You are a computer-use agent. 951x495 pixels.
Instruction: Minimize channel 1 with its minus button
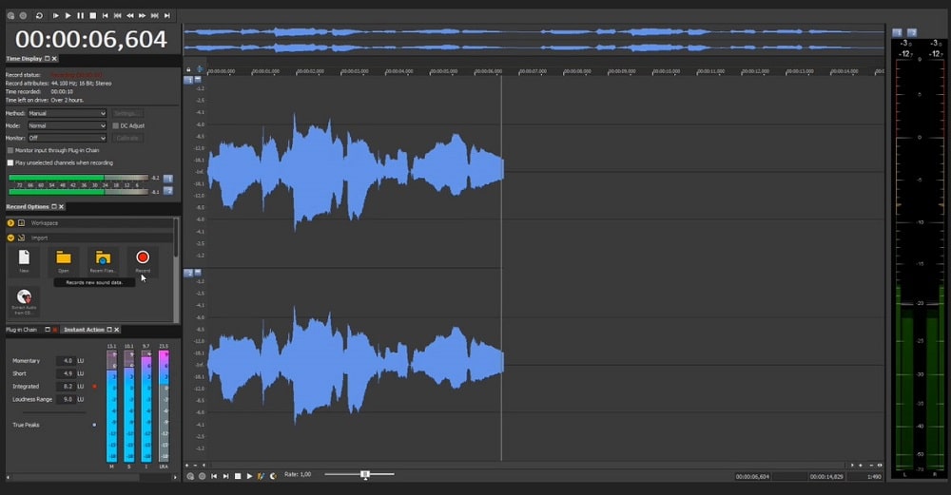(x=198, y=80)
